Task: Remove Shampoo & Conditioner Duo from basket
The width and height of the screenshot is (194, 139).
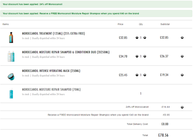Action: click(182, 56)
